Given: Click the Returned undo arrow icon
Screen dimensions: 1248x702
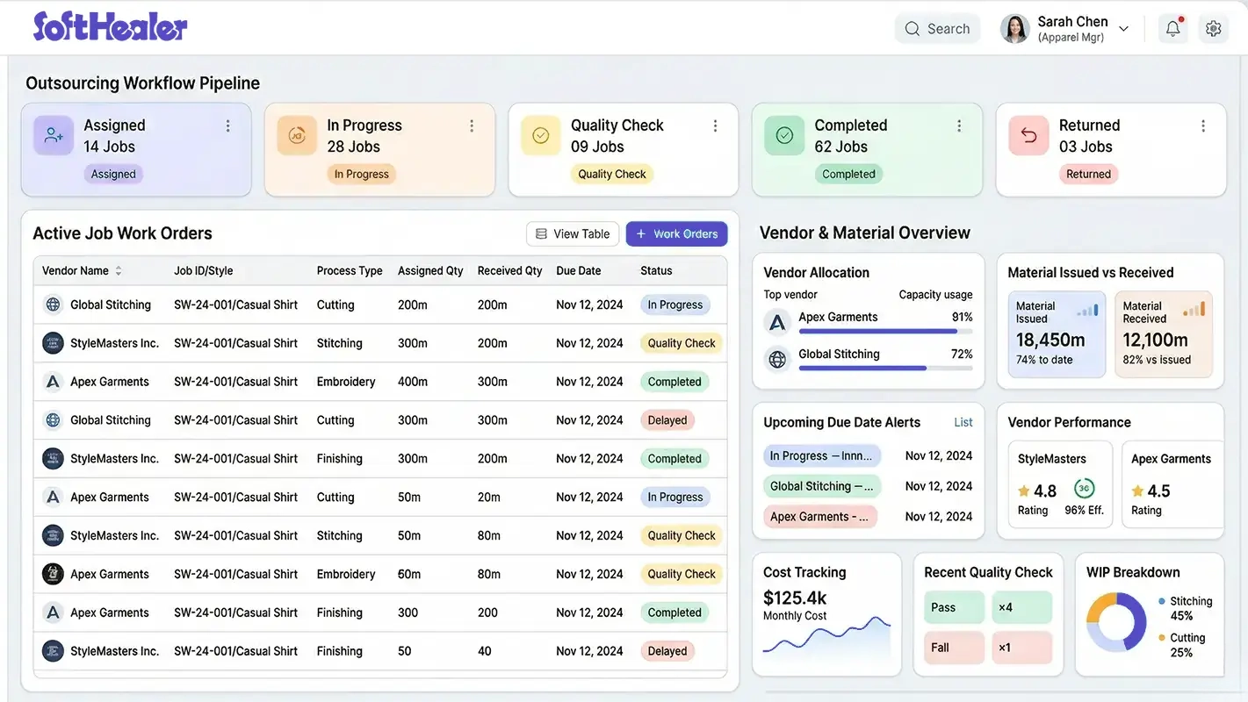Looking at the screenshot, I should pyautogui.click(x=1028, y=134).
